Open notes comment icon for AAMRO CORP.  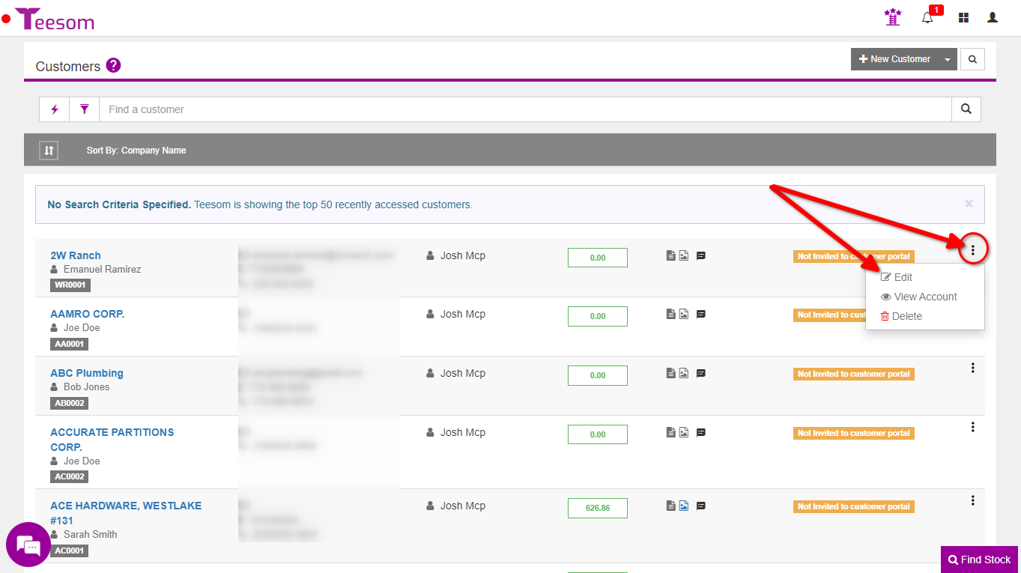point(701,314)
